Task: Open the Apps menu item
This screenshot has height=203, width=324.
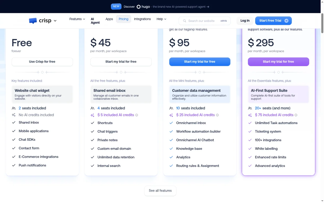Action: (109, 19)
